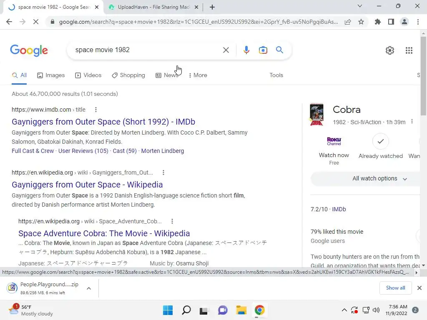Open the People.Playground zip download options arrow
427x320 pixels.
click(x=89, y=288)
